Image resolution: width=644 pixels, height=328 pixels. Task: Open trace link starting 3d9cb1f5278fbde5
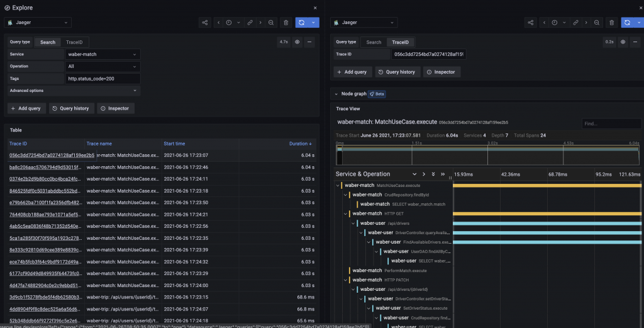point(45,297)
